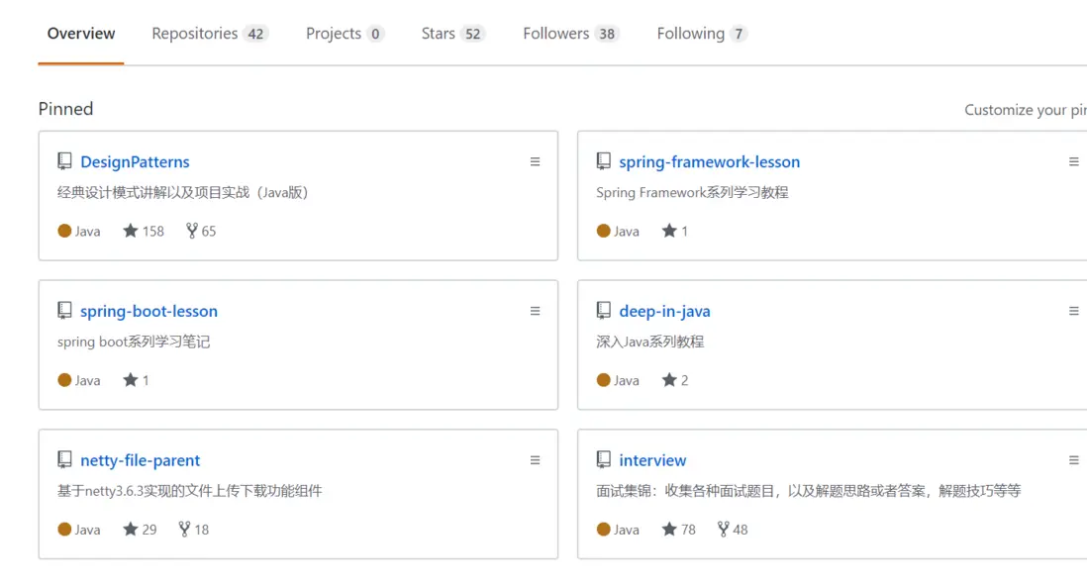This screenshot has height=587, width=1087.
Task: Go to the Stars tab
Action: coord(452,34)
